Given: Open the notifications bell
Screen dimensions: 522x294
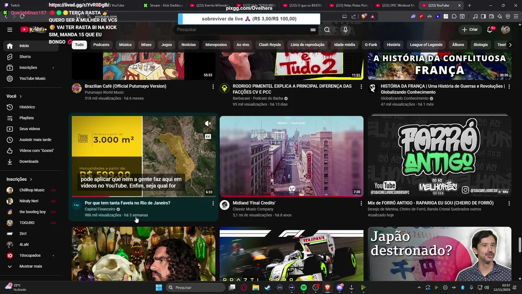Looking at the screenshot, I should [x=490, y=29].
